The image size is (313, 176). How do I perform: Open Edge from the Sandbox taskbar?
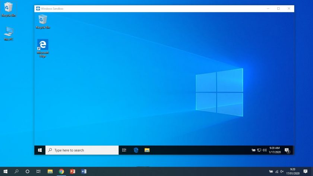click(136, 150)
